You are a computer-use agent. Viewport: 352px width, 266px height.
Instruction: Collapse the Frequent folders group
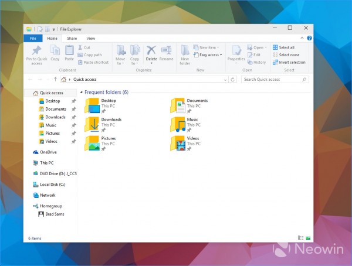81,93
